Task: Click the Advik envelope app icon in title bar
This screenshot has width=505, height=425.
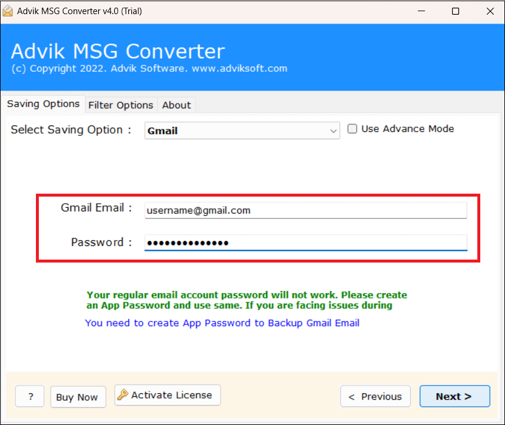Action: [x=8, y=11]
